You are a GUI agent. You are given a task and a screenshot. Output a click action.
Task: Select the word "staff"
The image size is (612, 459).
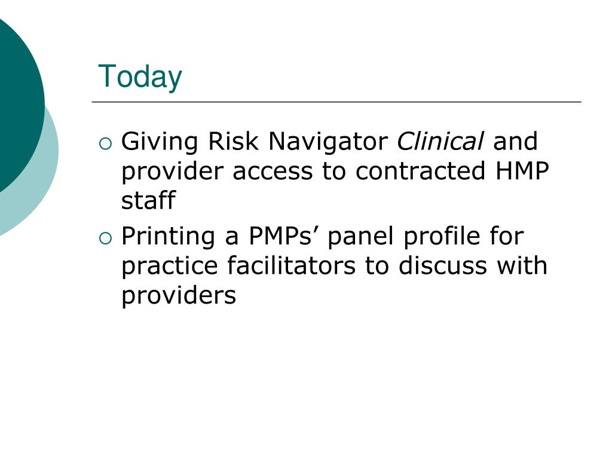coord(148,200)
